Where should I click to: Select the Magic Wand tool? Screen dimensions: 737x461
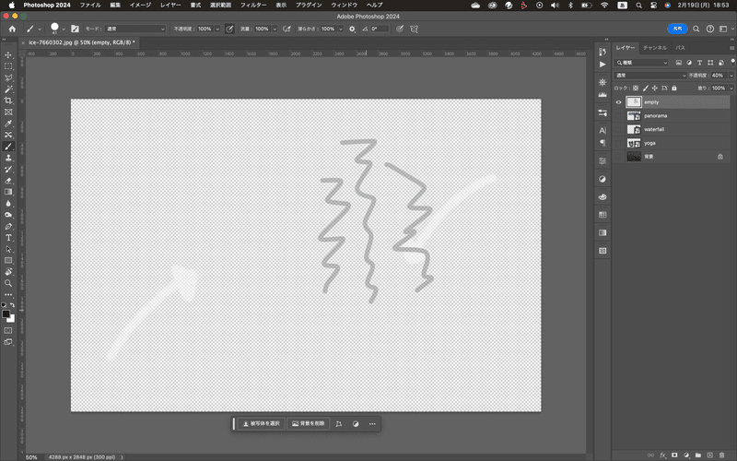8,89
